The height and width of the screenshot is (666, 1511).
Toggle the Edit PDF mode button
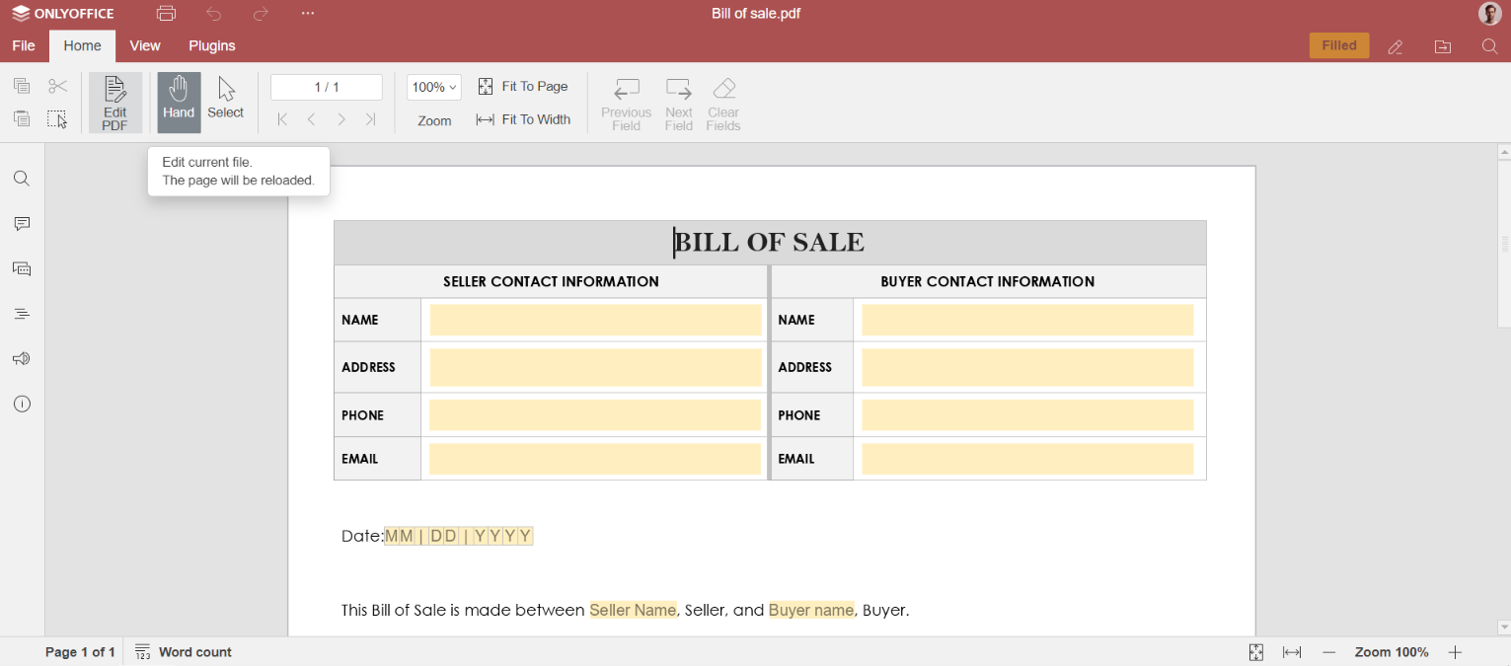pos(115,102)
